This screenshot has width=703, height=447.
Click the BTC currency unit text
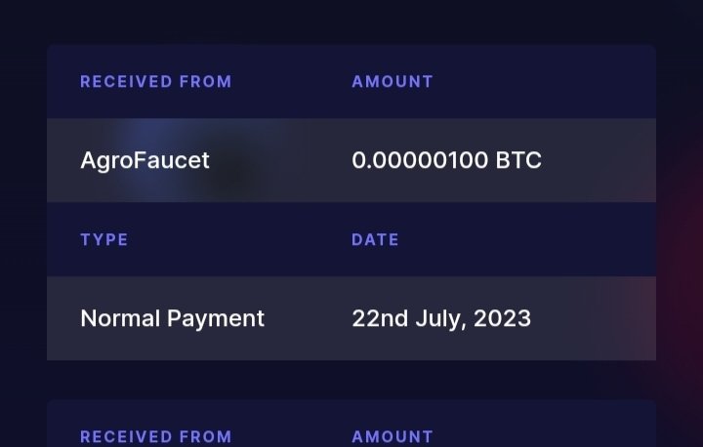point(518,160)
